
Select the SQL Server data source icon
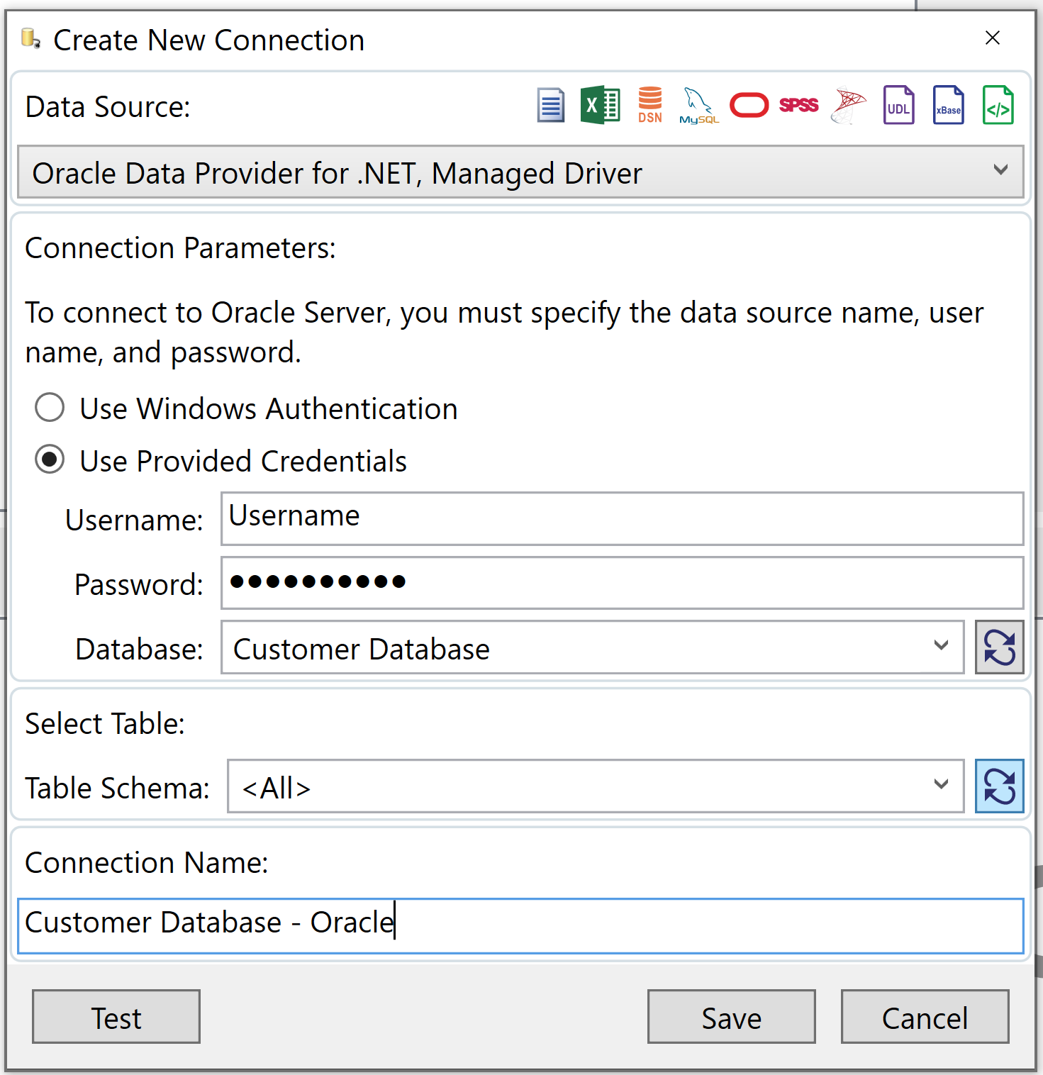pyautogui.click(x=848, y=105)
